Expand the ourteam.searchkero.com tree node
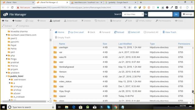Viewport: 195px width, 110px height. 7,35
